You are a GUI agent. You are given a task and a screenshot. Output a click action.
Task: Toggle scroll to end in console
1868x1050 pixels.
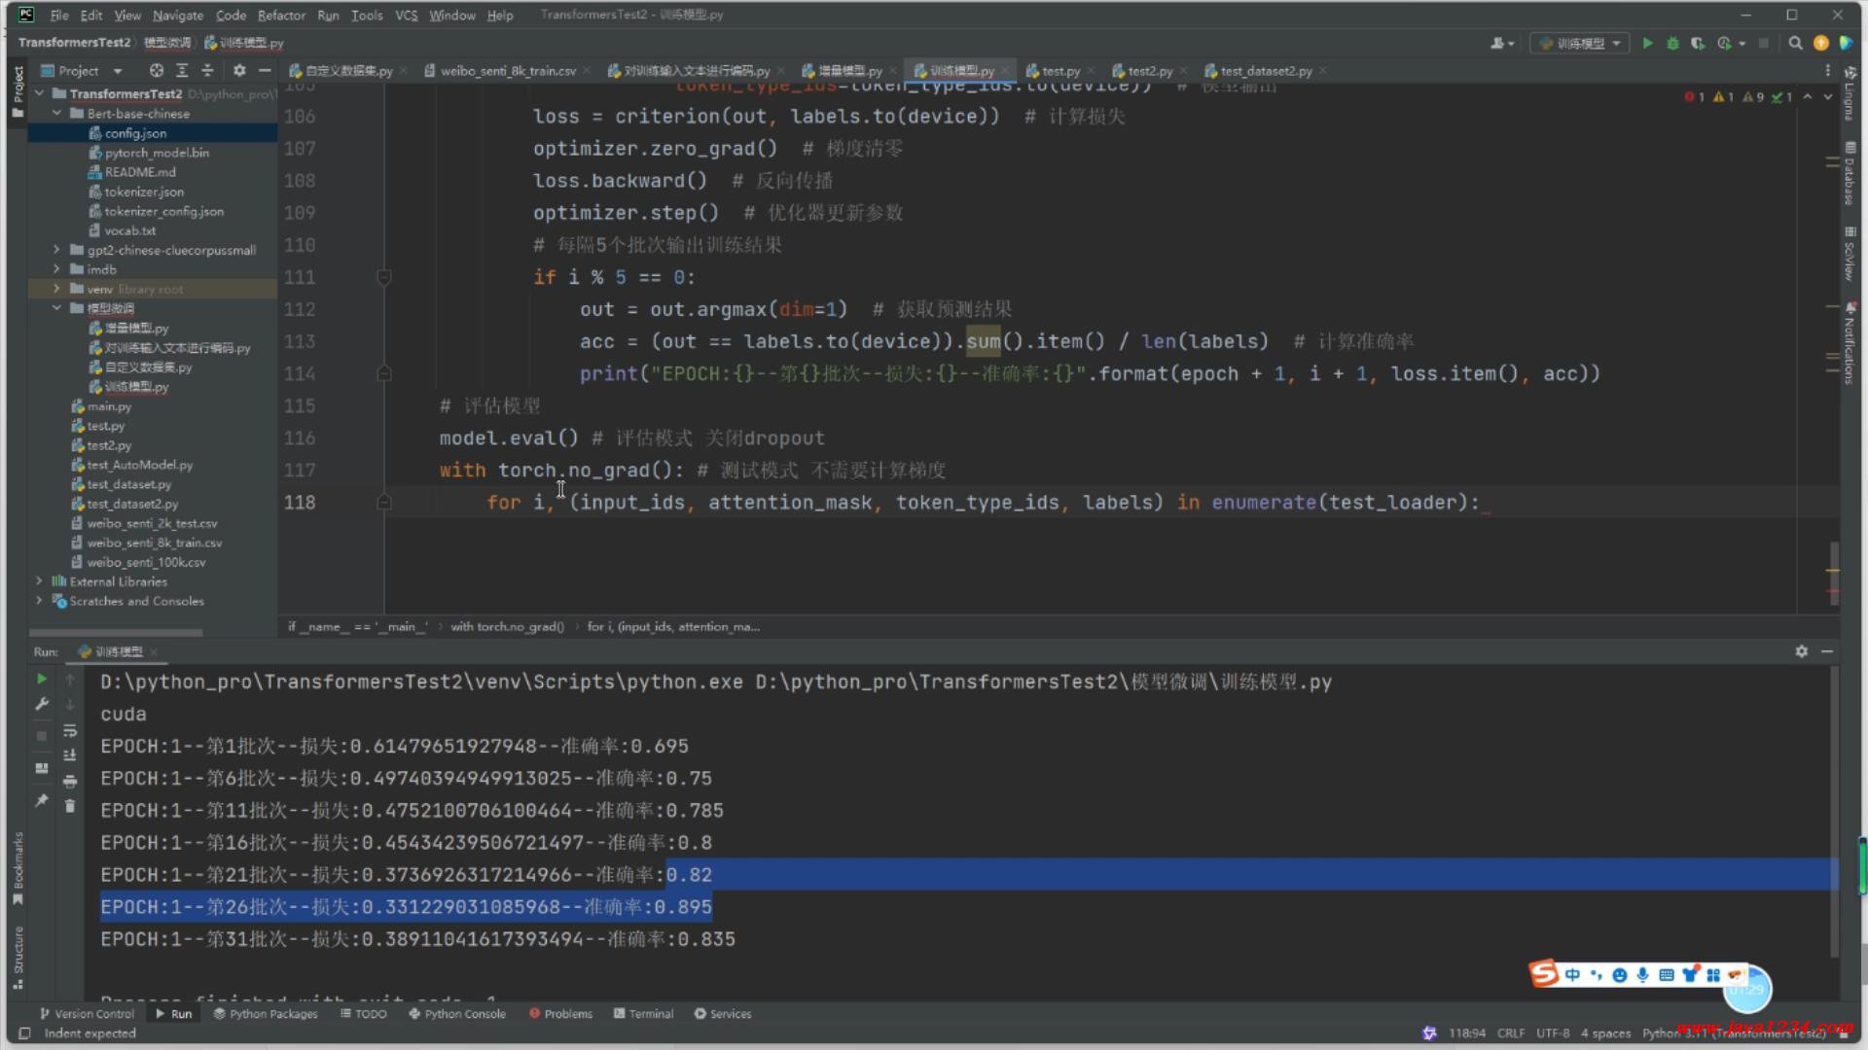[x=70, y=755]
